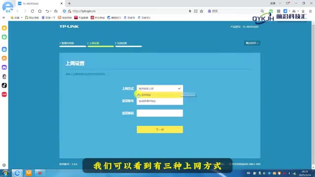This screenshot has width=315, height=177.
Task: Open the 百度一下 bookmark
Action: click(x=48, y=18)
